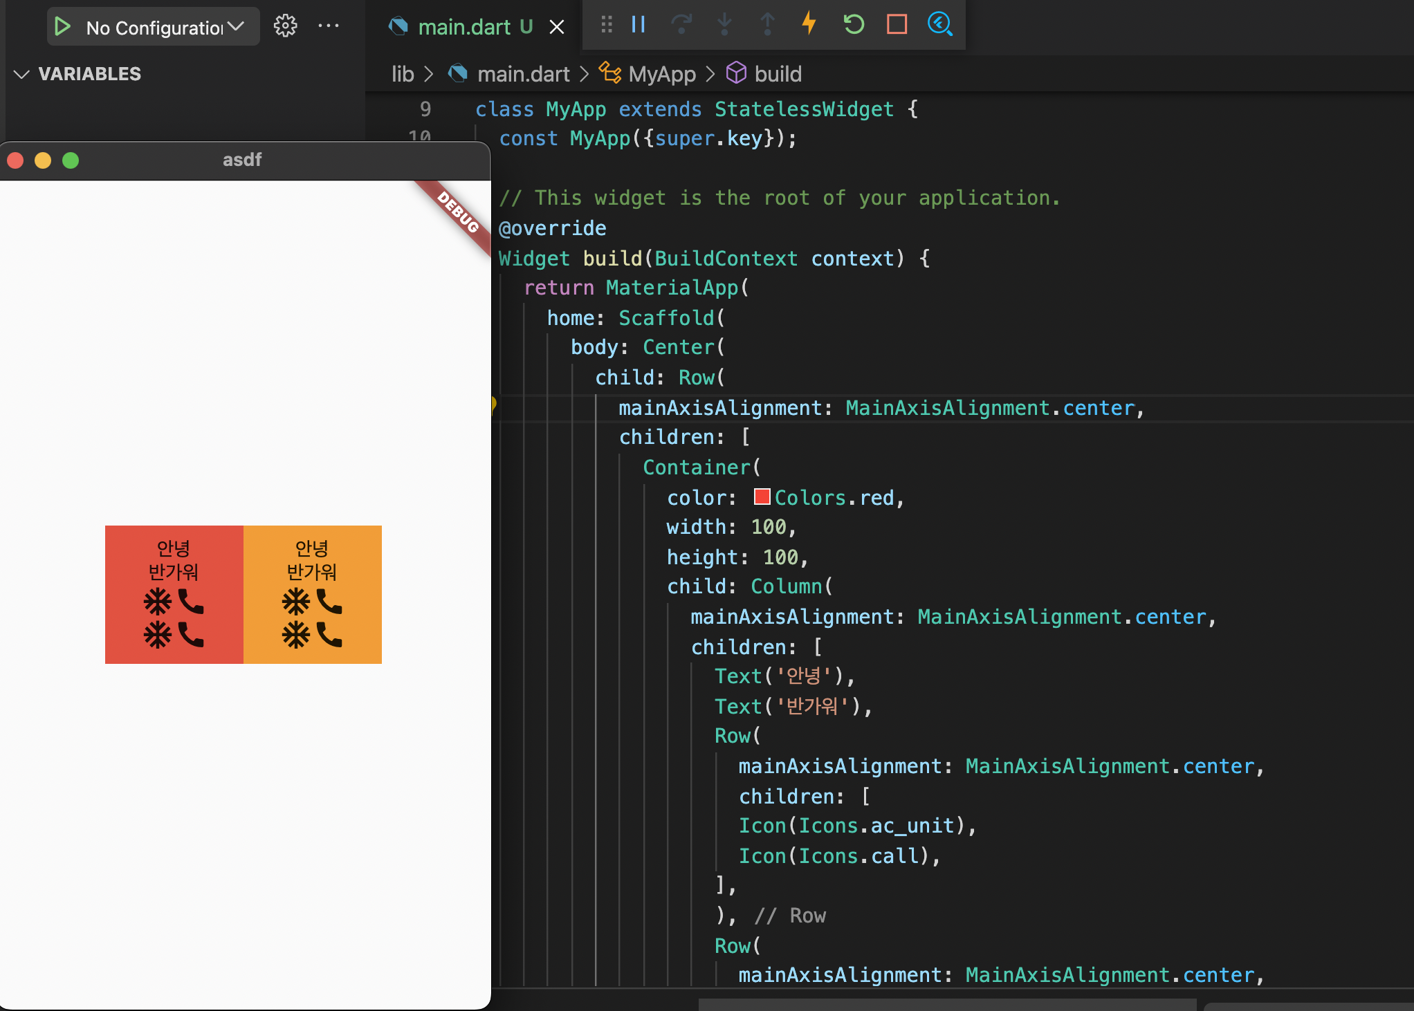Click the debug toolbar drag handle

point(607,25)
